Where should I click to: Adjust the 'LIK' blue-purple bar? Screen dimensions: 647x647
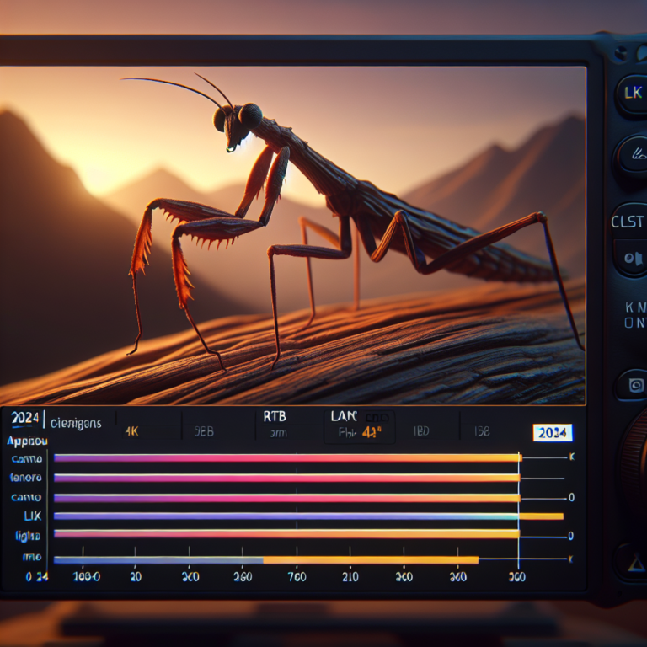(308, 516)
